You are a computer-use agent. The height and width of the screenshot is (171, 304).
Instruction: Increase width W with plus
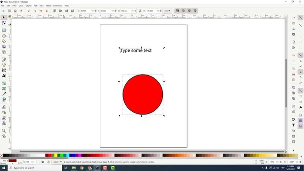point(135,11)
